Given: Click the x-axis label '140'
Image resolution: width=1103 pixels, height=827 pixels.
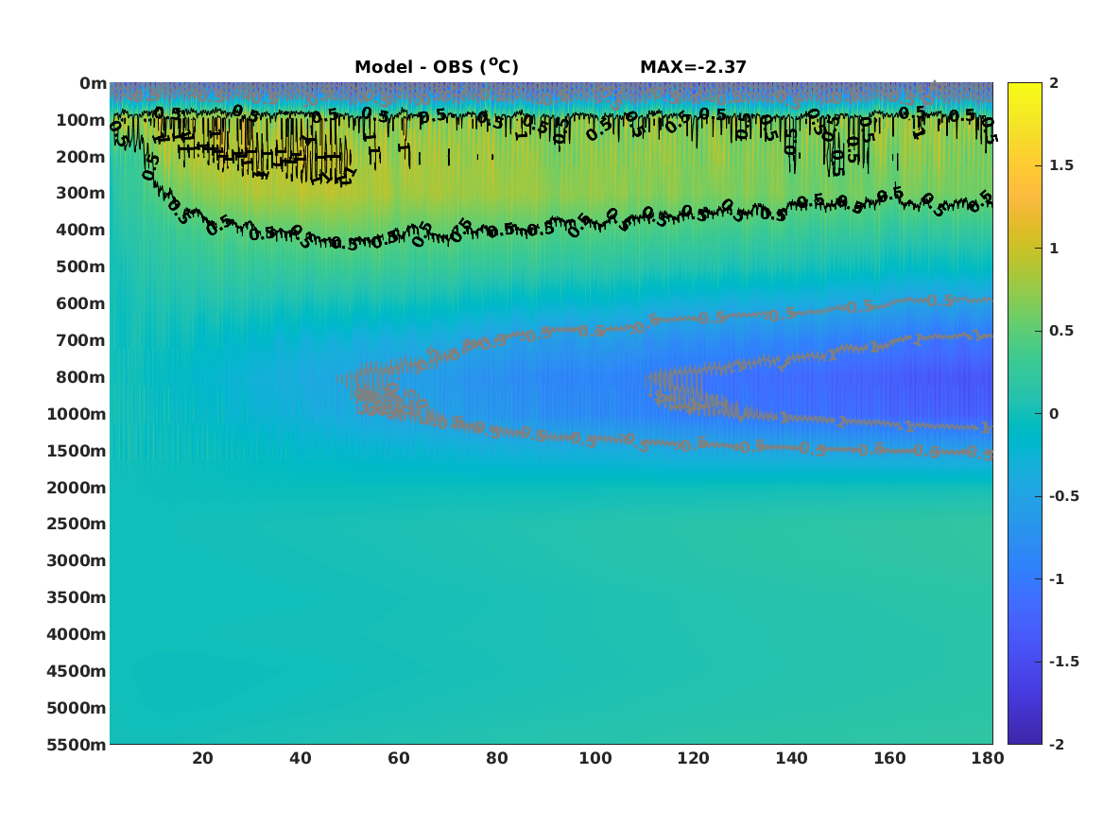Looking at the screenshot, I should tap(791, 758).
